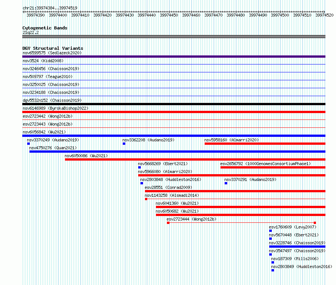
Task: Click nsv3547497 (Chaisson2019) label
Action: pos(297,251)
